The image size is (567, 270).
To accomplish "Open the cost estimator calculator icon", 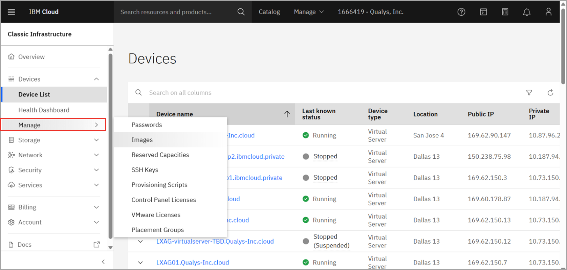I will point(505,12).
